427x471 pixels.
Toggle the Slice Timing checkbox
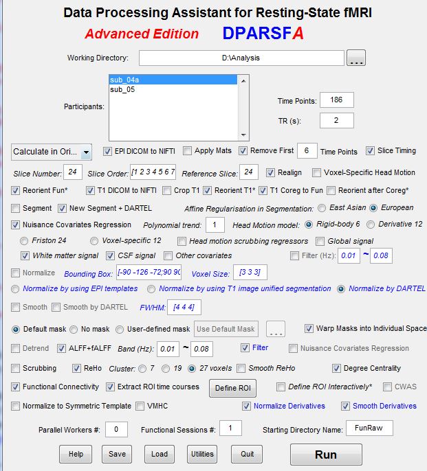(370, 151)
